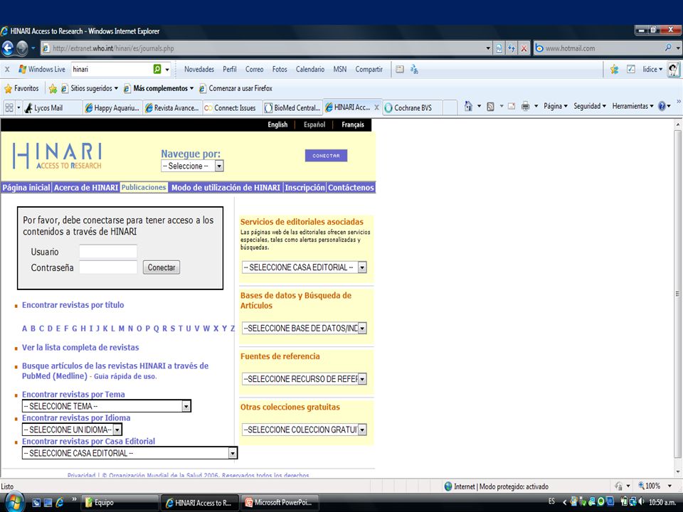Click the Windows Live translate icon

coord(414,69)
